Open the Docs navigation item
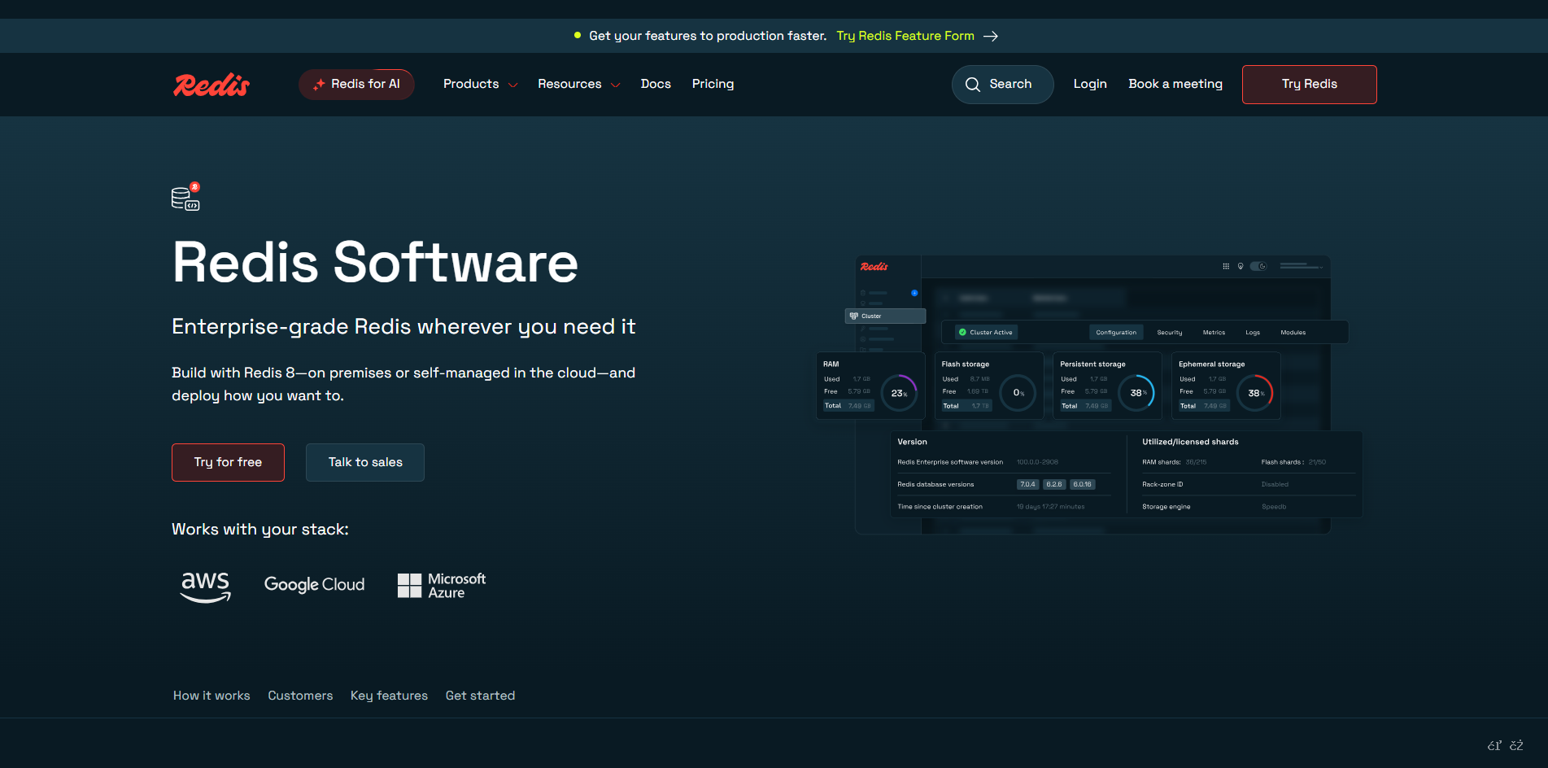The image size is (1548, 768). point(656,85)
